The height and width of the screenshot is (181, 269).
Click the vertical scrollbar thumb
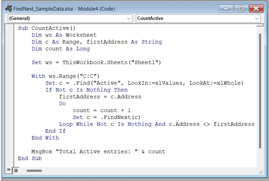coord(260,91)
